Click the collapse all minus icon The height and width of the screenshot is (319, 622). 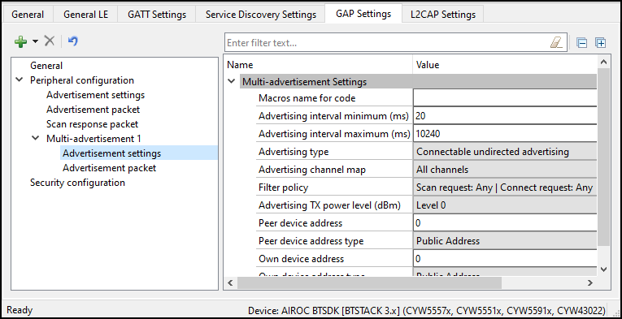pyautogui.click(x=581, y=43)
